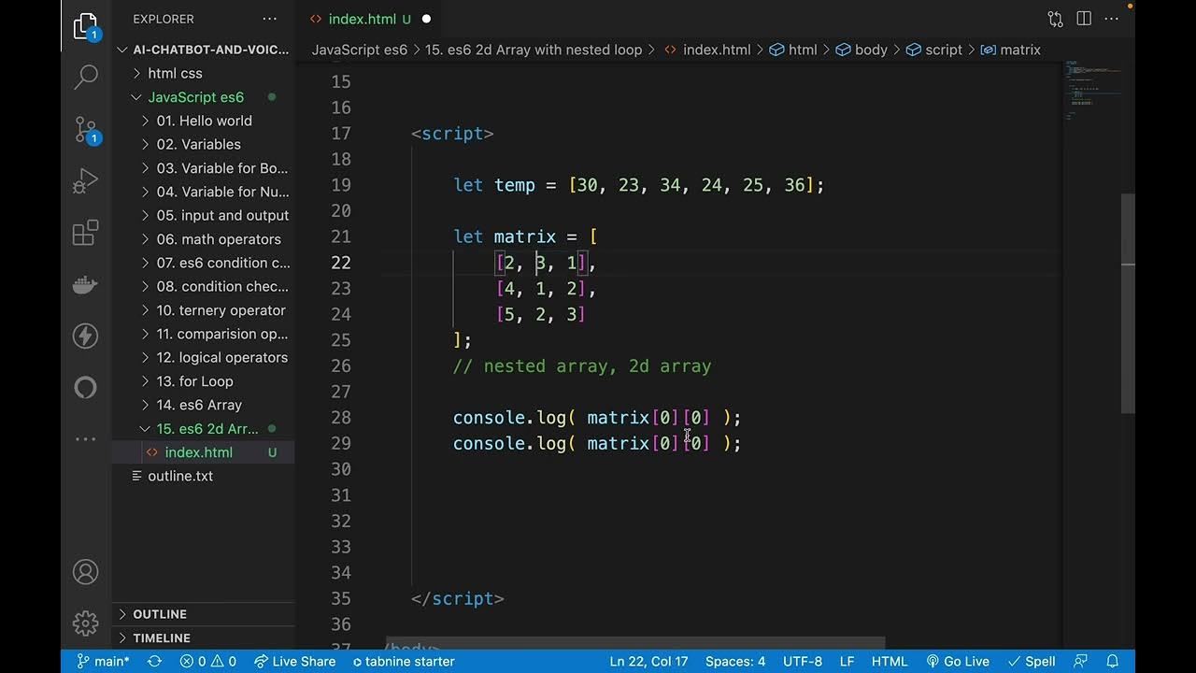Click the JavaScript es6 breadcrumb
Screen dimensions: 1196x673
point(360,50)
